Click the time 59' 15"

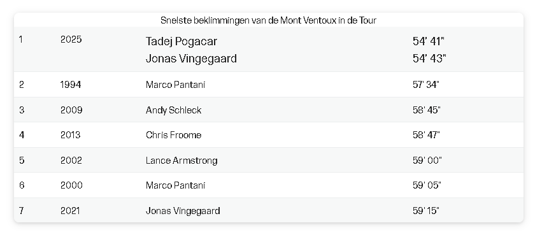tap(426, 211)
